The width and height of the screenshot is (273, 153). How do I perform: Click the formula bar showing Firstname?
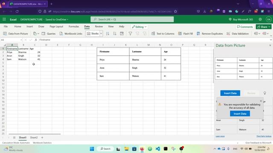coord(154,40)
